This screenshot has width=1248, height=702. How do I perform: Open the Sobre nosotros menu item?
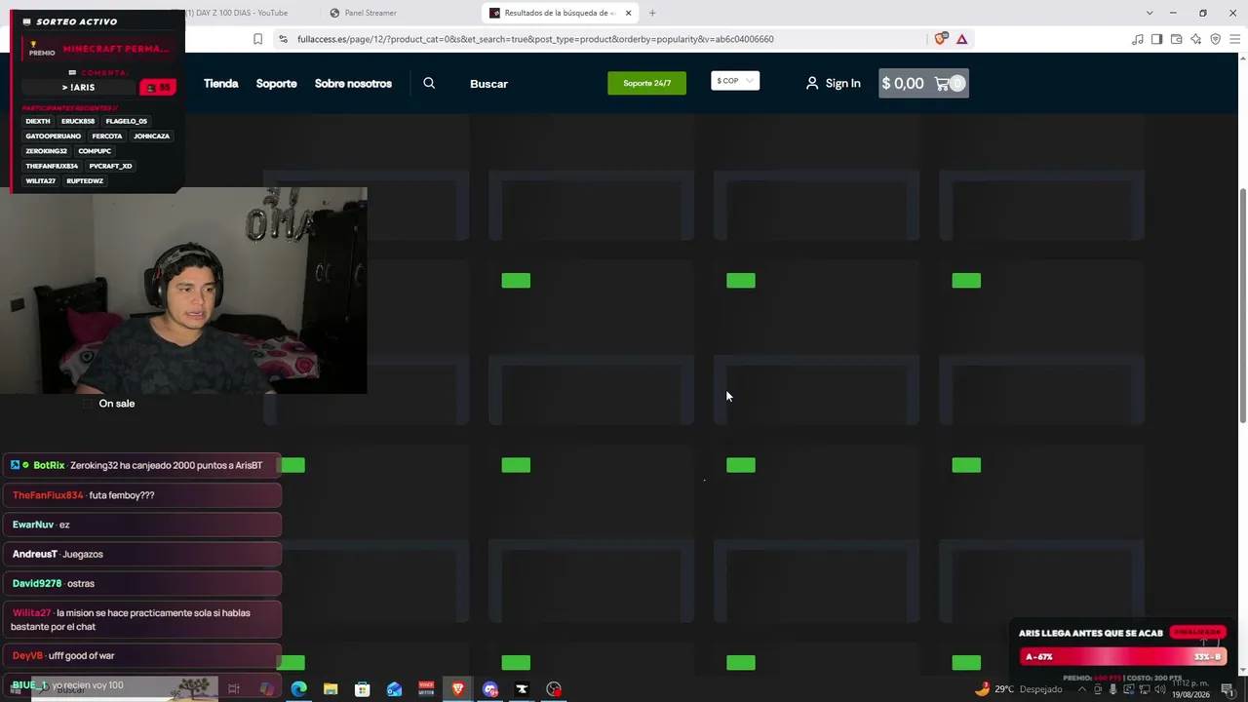coord(353,83)
